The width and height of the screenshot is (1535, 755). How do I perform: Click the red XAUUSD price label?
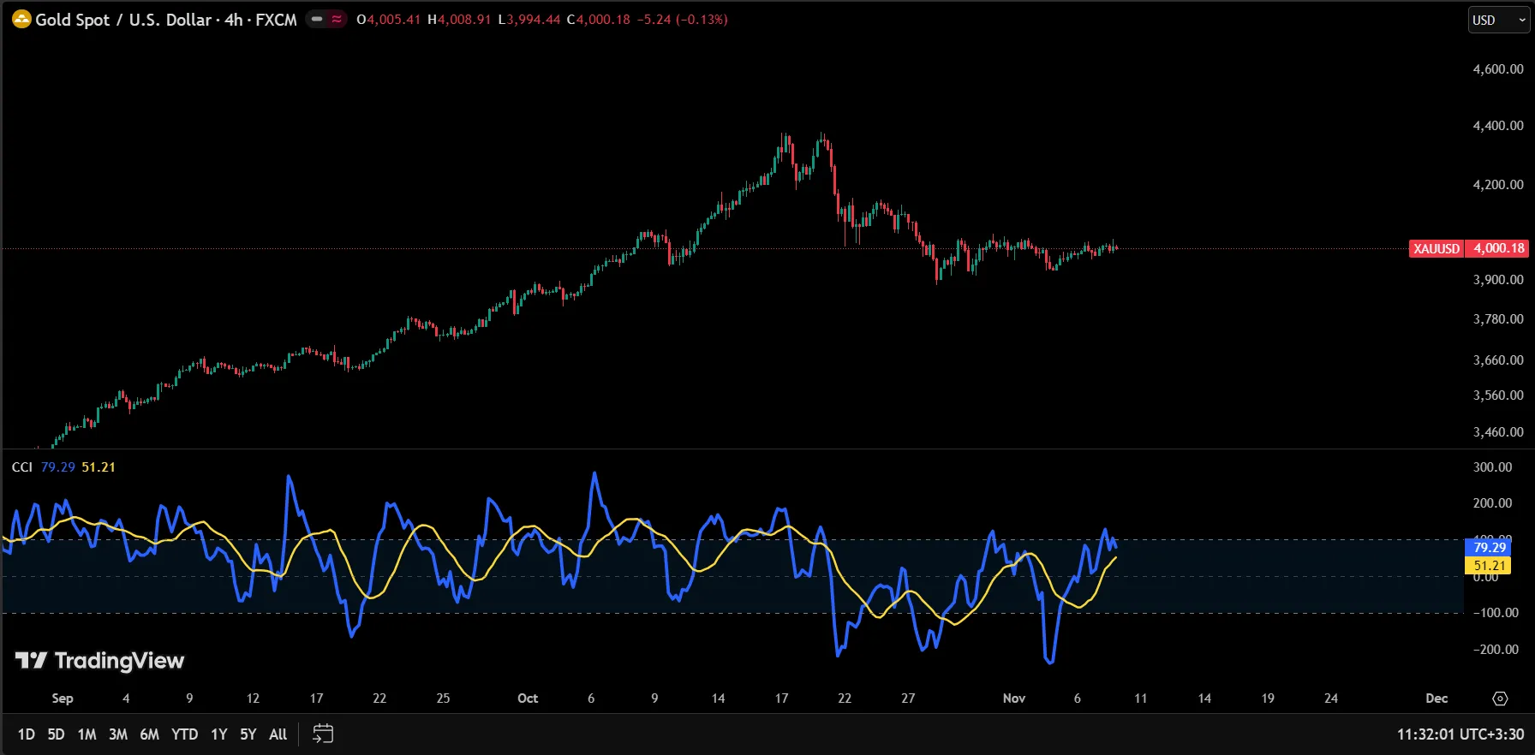(1436, 249)
